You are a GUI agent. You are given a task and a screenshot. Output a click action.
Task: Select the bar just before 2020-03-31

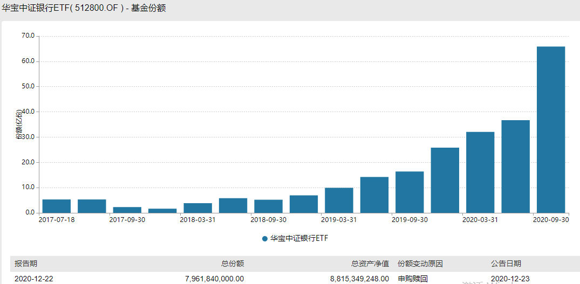445,180
